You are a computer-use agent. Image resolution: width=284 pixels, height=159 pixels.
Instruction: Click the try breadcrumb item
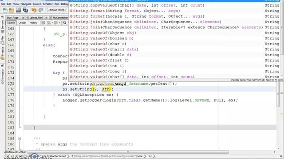(x=150, y=156)
